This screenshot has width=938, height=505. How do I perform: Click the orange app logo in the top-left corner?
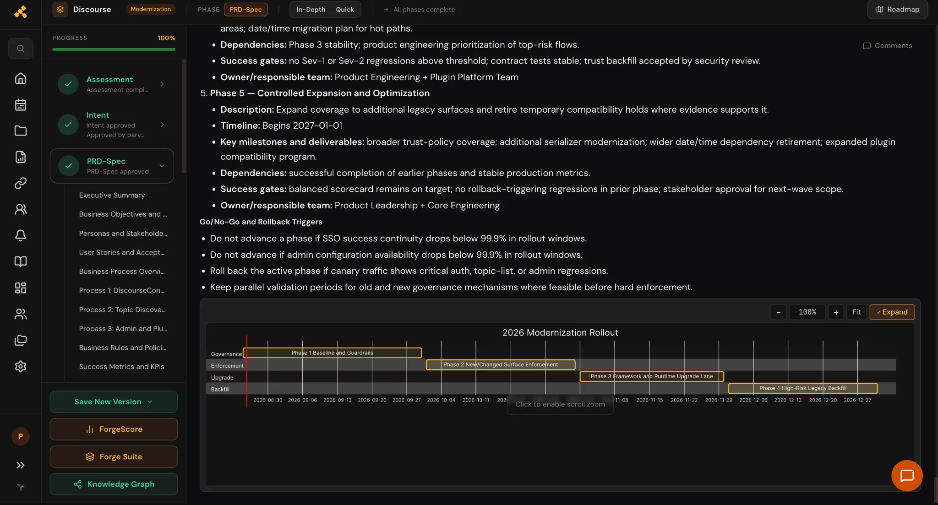coord(21,12)
